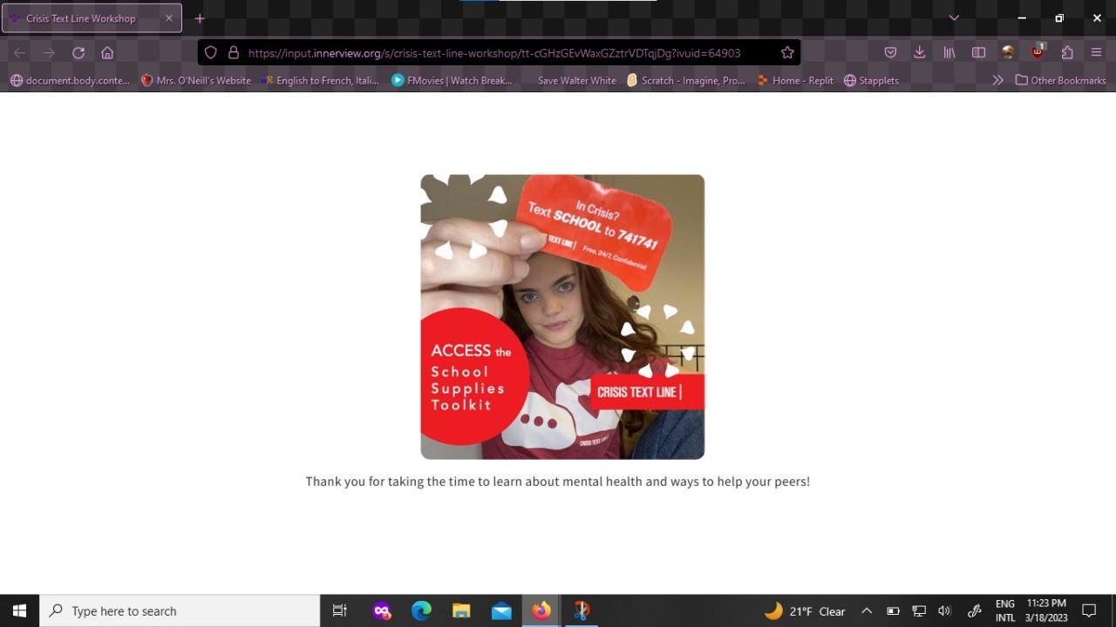Open Home - Replit bookmark
Screen dimensions: 1116x627
[x=795, y=80]
